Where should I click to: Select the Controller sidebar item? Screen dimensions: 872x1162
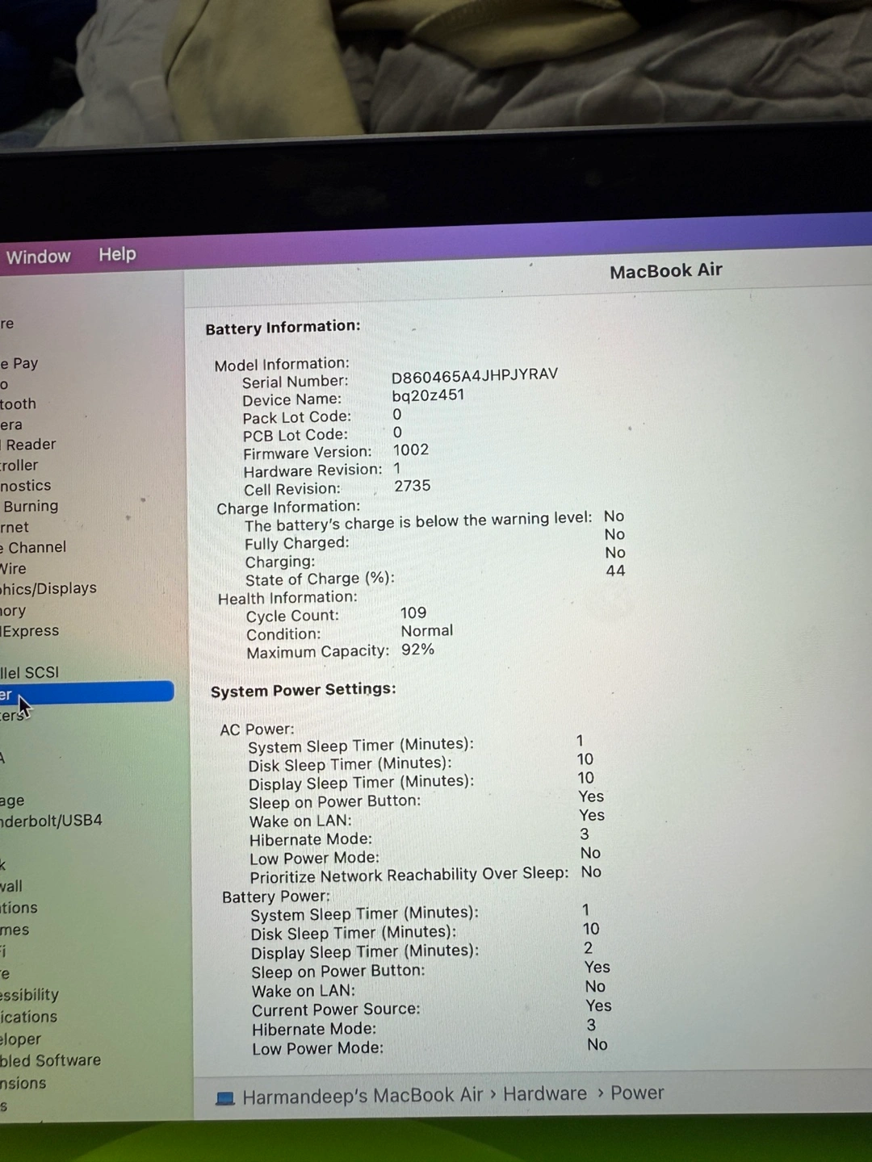pyautogui.click(x=19, y=466)
